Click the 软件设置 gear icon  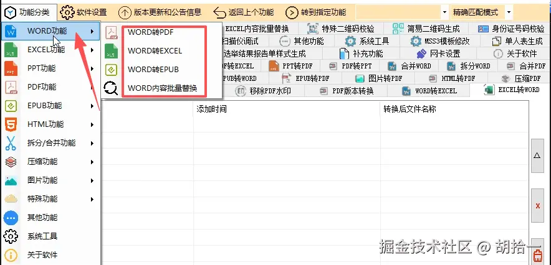pos(67,12)
